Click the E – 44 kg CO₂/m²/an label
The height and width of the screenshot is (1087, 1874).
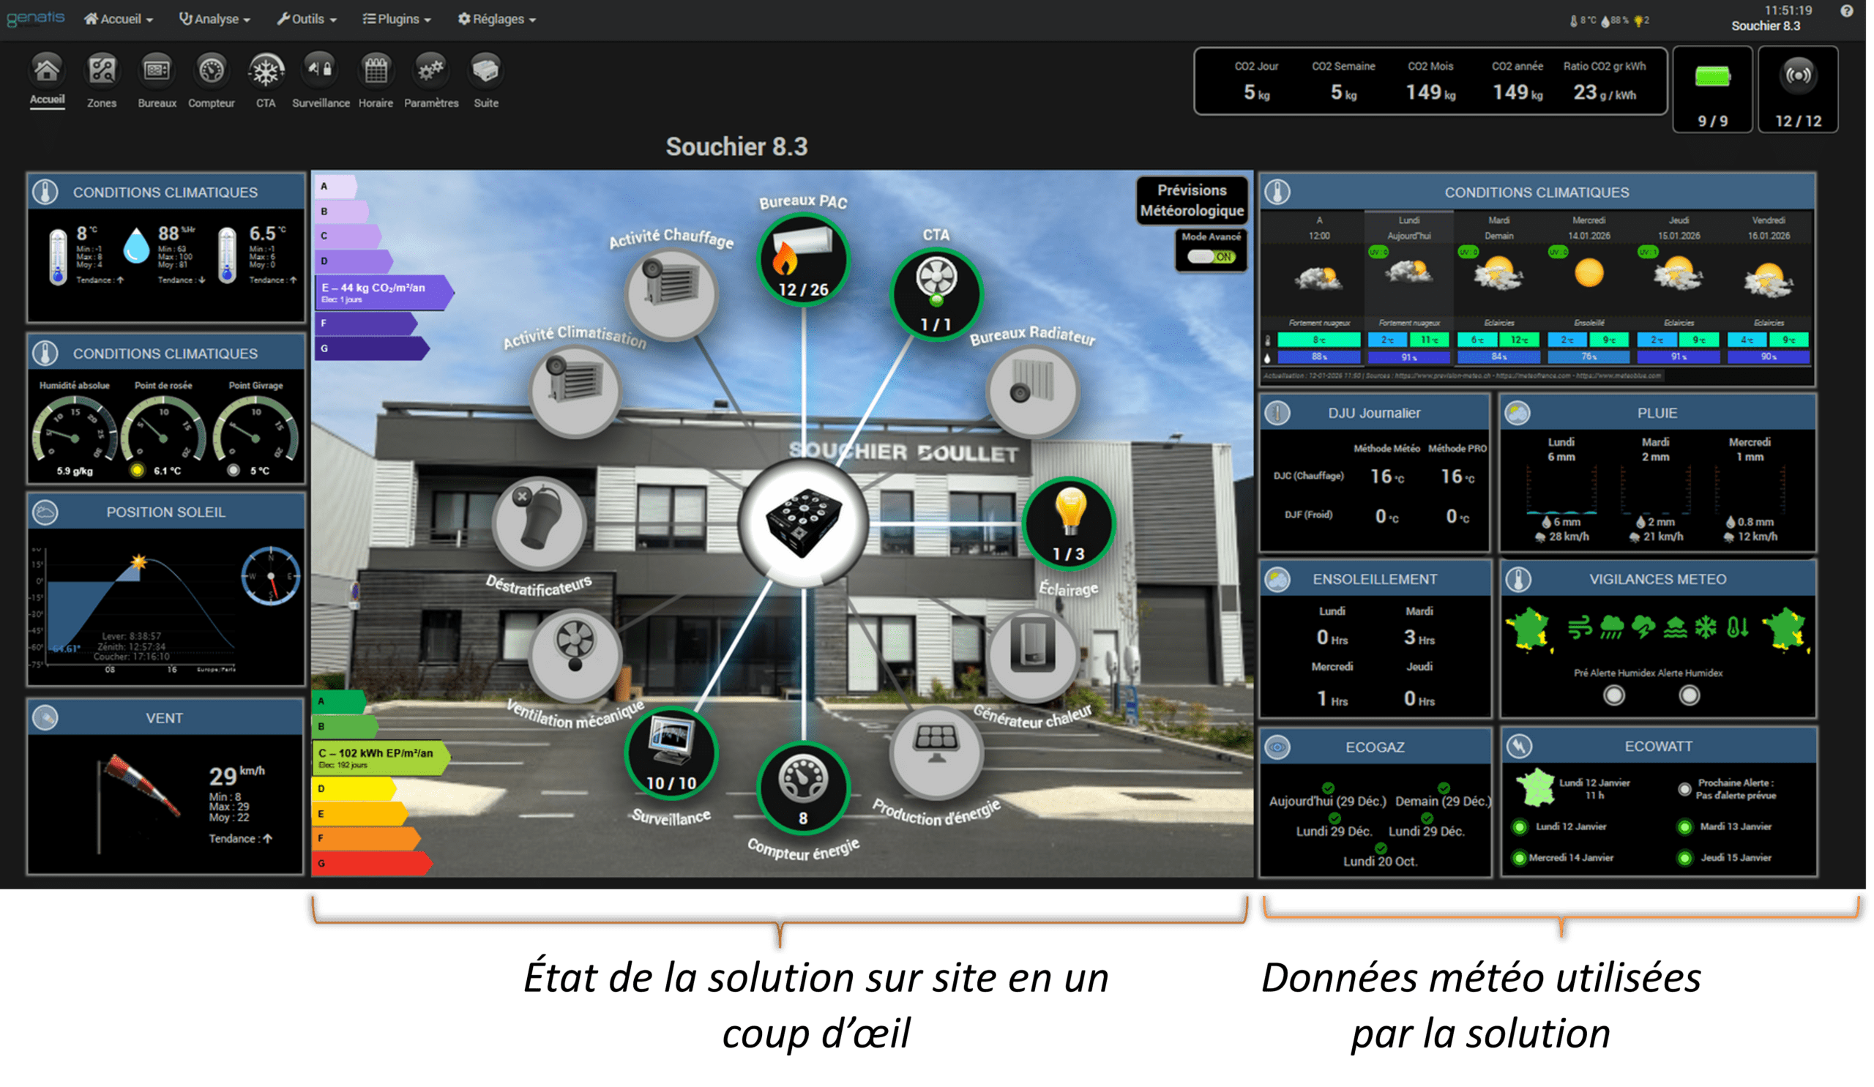[x=383, y=293]
